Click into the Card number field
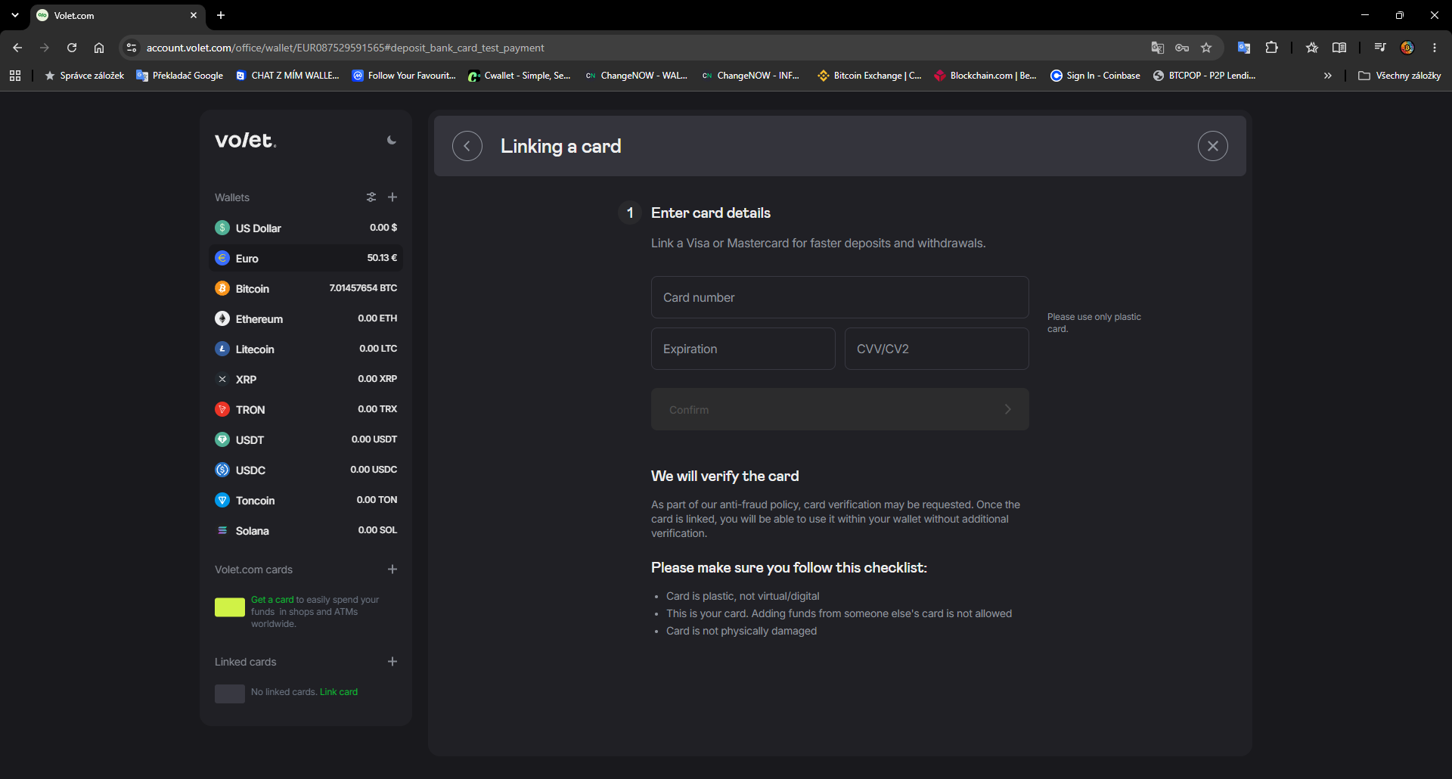The height and width of the screenshot is (779, 1452). coord(839,297)
